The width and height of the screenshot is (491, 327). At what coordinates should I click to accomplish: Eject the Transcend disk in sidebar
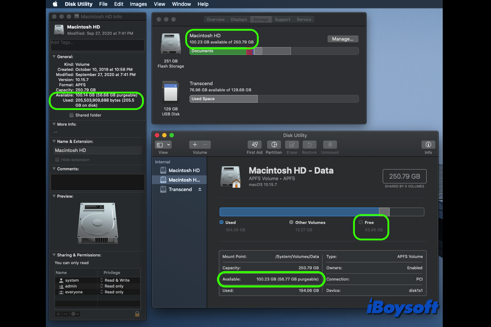point(200,190)
